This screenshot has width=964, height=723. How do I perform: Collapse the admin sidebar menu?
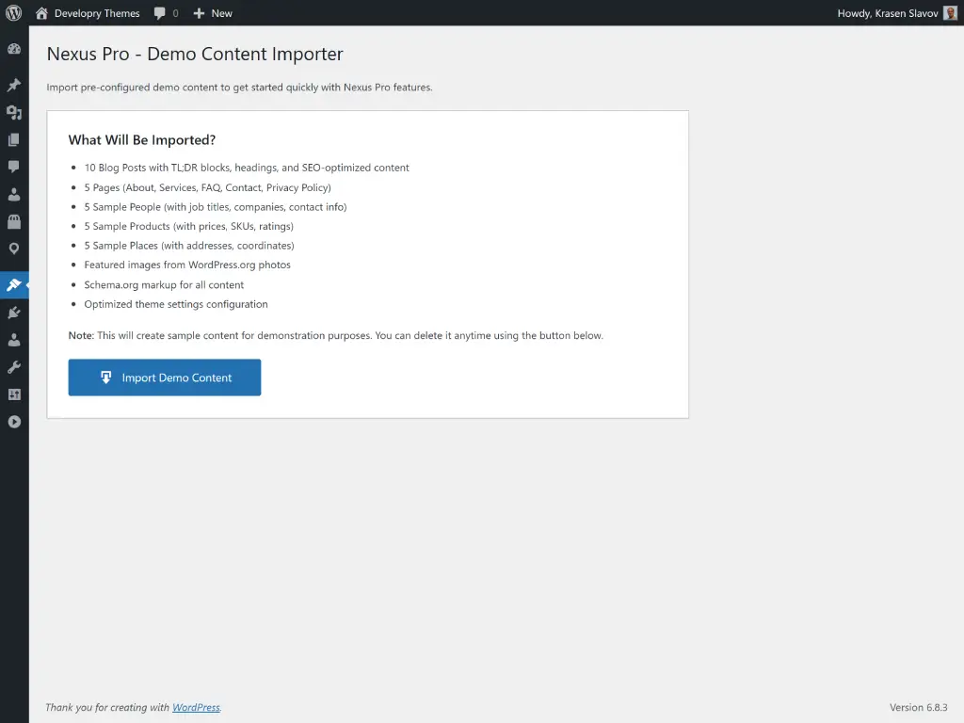[x=14, y=422]
